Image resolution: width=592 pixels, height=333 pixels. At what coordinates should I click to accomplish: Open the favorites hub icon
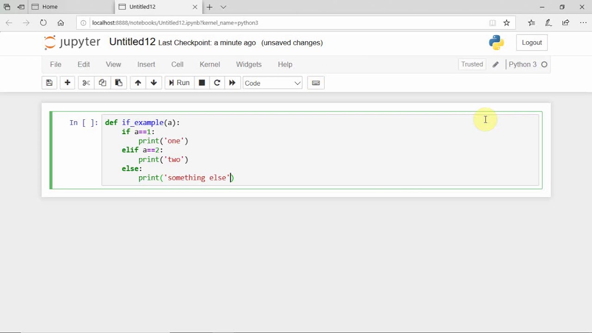[x=531, y=23]
